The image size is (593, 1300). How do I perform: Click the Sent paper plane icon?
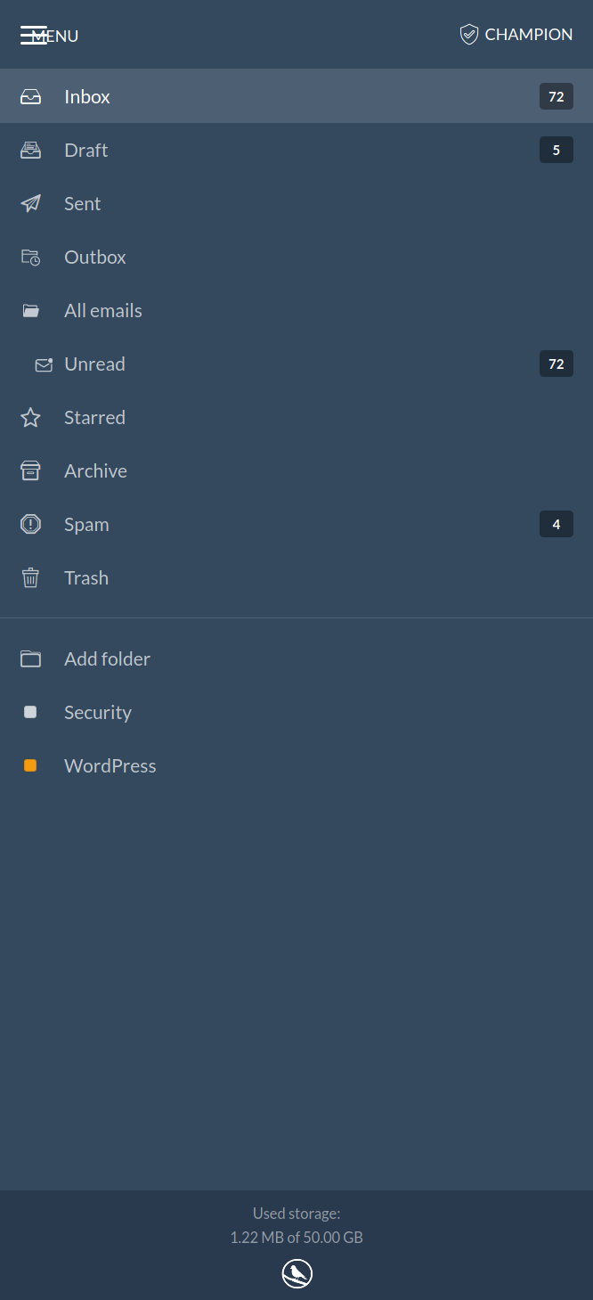30,203
